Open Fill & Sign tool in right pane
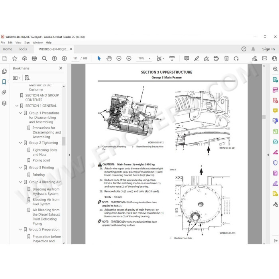Screen dimensions: 279x279 point(275,183)
